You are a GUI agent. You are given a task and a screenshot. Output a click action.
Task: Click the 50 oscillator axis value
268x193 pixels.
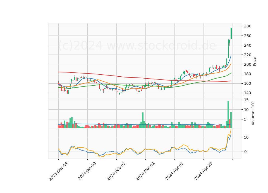click(x=246, y=137)
